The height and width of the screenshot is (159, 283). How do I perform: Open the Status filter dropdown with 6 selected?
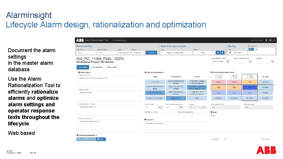(x=138, y=53)
